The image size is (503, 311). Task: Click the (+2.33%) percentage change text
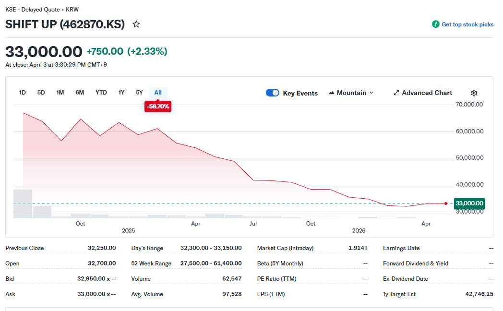point(147,51)
